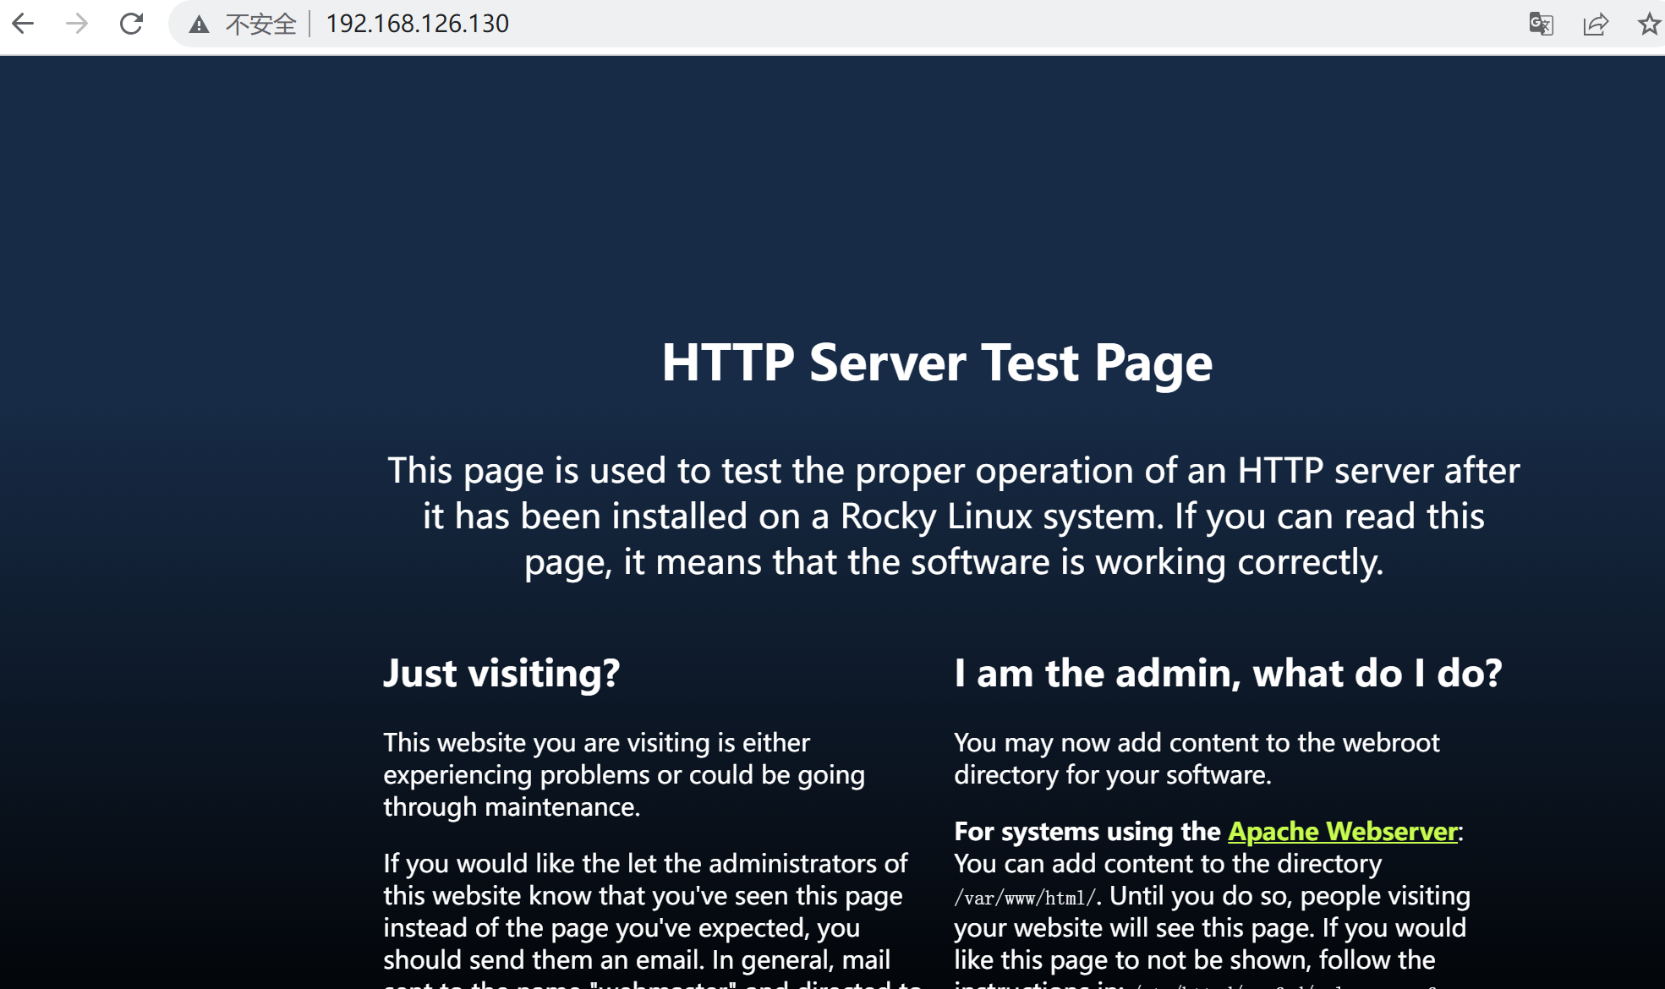
Task: Click the security warning triangle icon
Action: click(x=199, y=25)
